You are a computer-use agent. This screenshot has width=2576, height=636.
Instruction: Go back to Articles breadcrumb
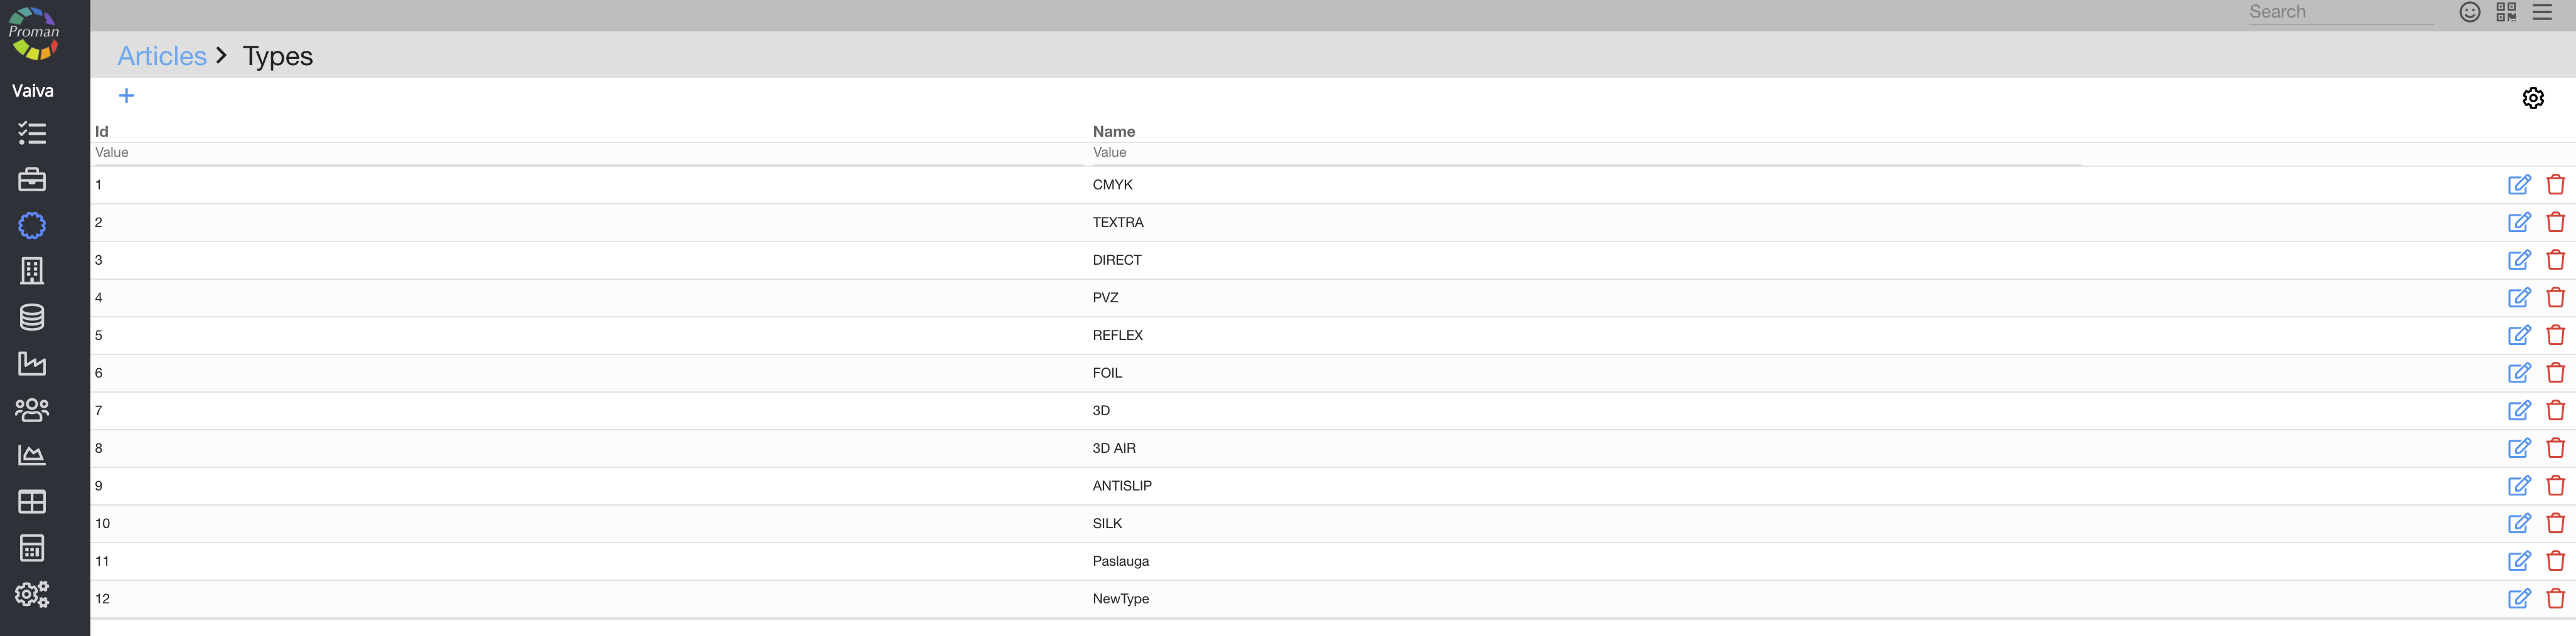coord(162,56)
